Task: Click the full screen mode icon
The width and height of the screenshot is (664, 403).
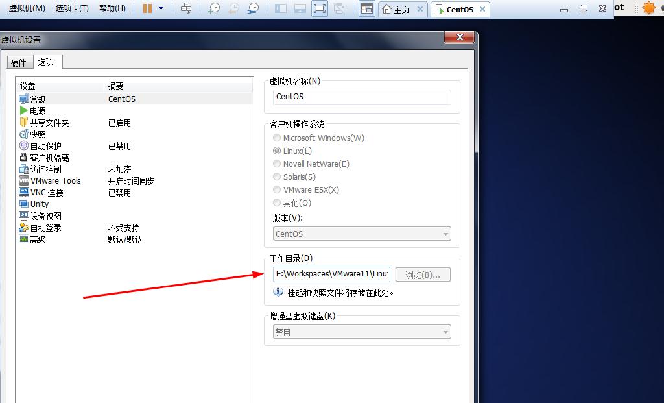Action: tap(320, 8)
